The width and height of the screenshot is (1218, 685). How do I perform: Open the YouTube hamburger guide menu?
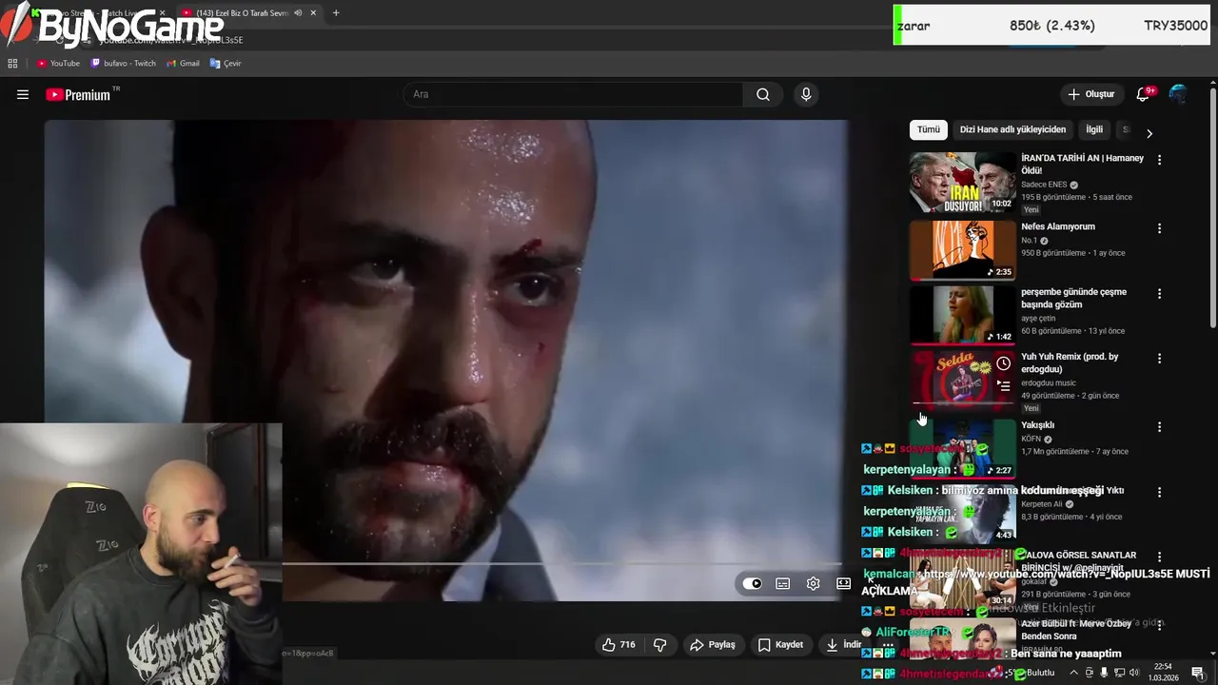(x=23, y=94)
